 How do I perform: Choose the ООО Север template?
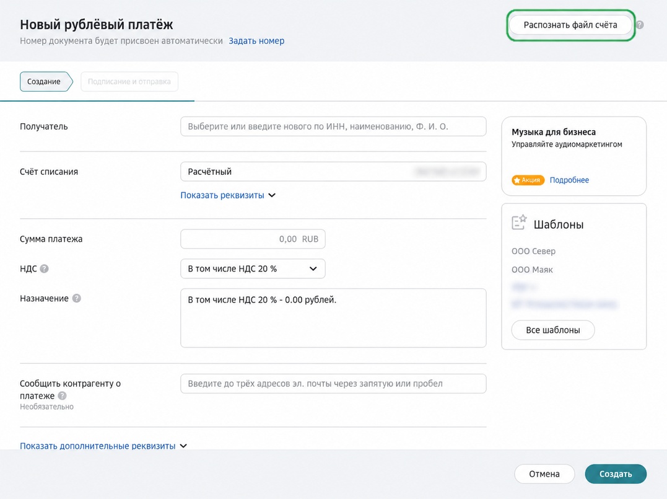533,251
